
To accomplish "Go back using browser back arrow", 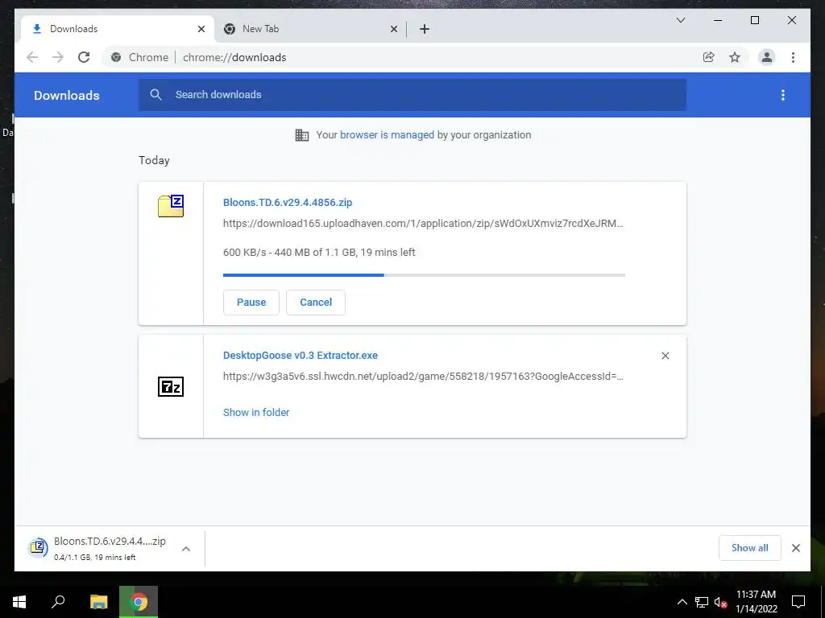I will 32,57.
